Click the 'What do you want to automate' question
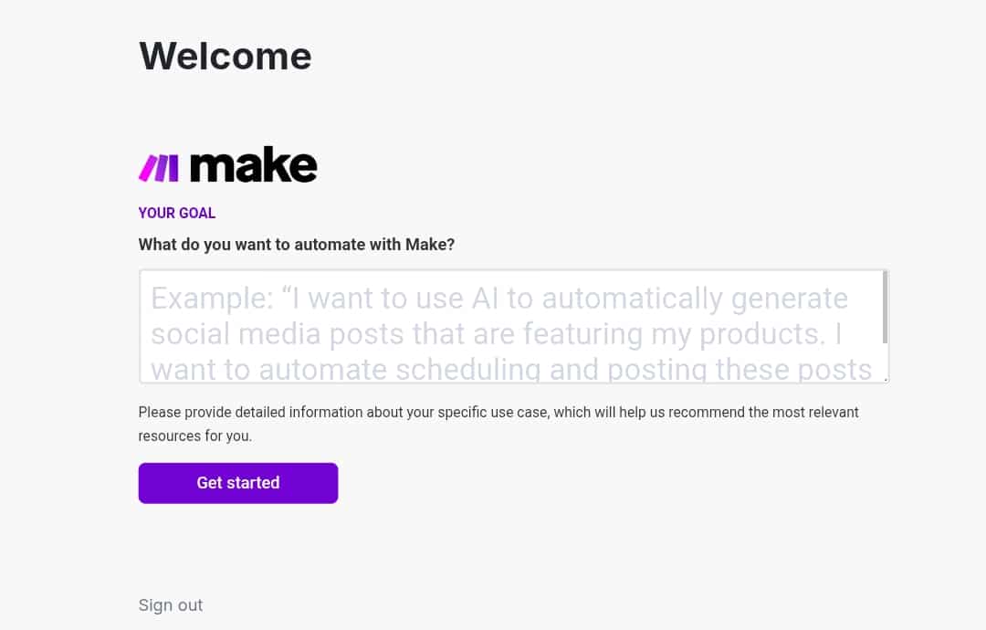The image size is (986, 630). click(x=296, y=245)
